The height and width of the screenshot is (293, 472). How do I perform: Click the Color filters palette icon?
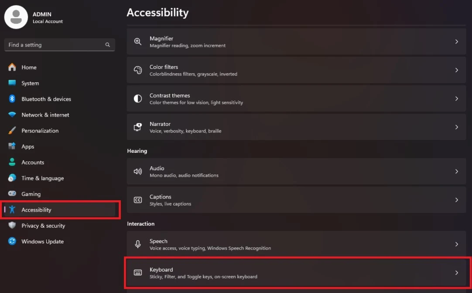(138, 70)
